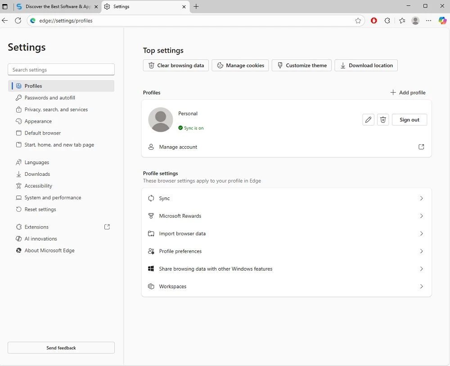Refresh the page with the reload icon
450x366 pixels.
pos(18,21)
